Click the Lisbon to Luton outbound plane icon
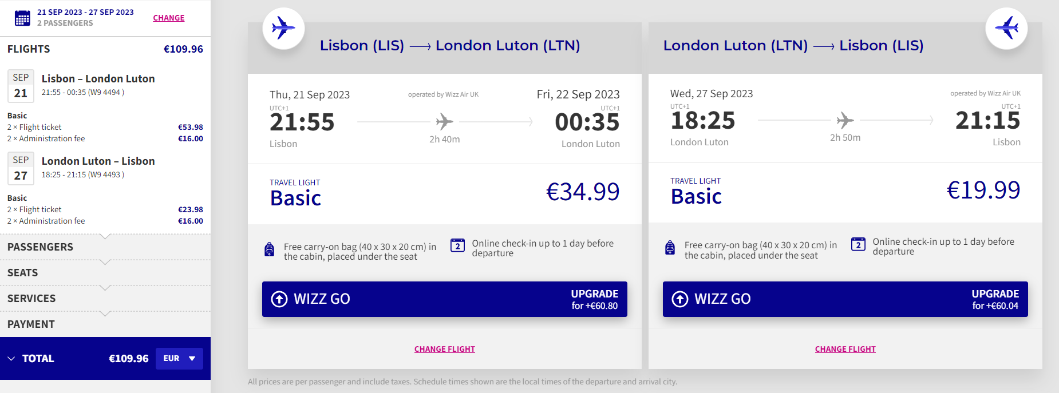1059x393 pixels. point(283,28)
